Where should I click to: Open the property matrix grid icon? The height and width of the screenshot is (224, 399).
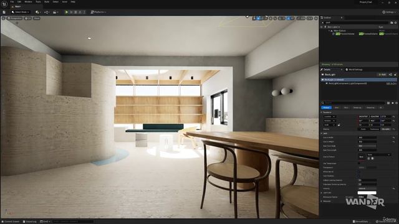point(388,103)
